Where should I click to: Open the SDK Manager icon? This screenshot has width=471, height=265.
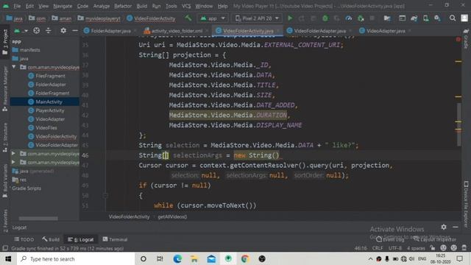point(437,18)
